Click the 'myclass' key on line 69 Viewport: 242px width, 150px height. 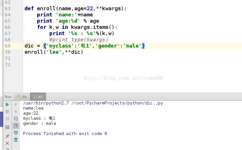[x=60, y=46]
